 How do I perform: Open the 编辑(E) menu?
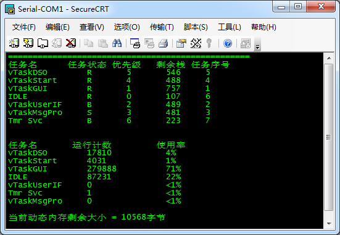coord(57,27)
